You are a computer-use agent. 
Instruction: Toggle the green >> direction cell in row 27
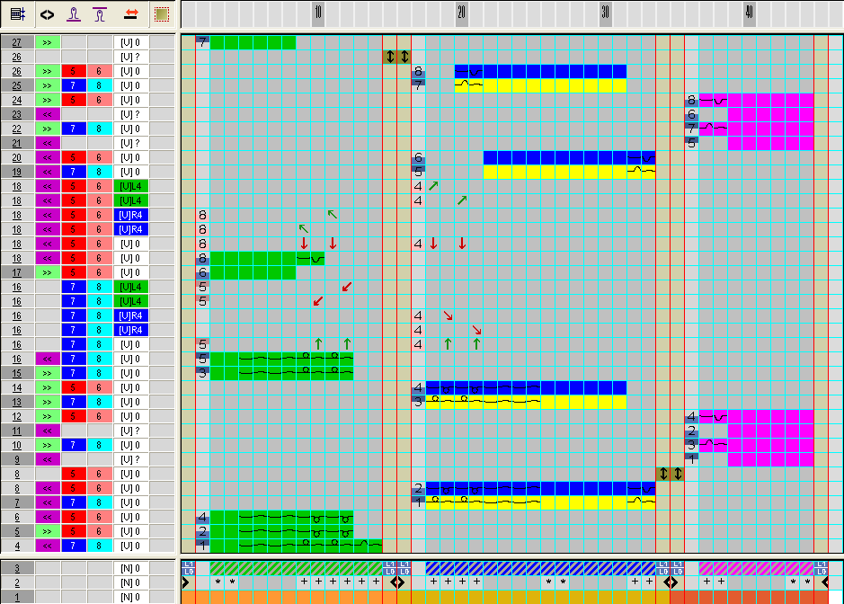[47, 42]
